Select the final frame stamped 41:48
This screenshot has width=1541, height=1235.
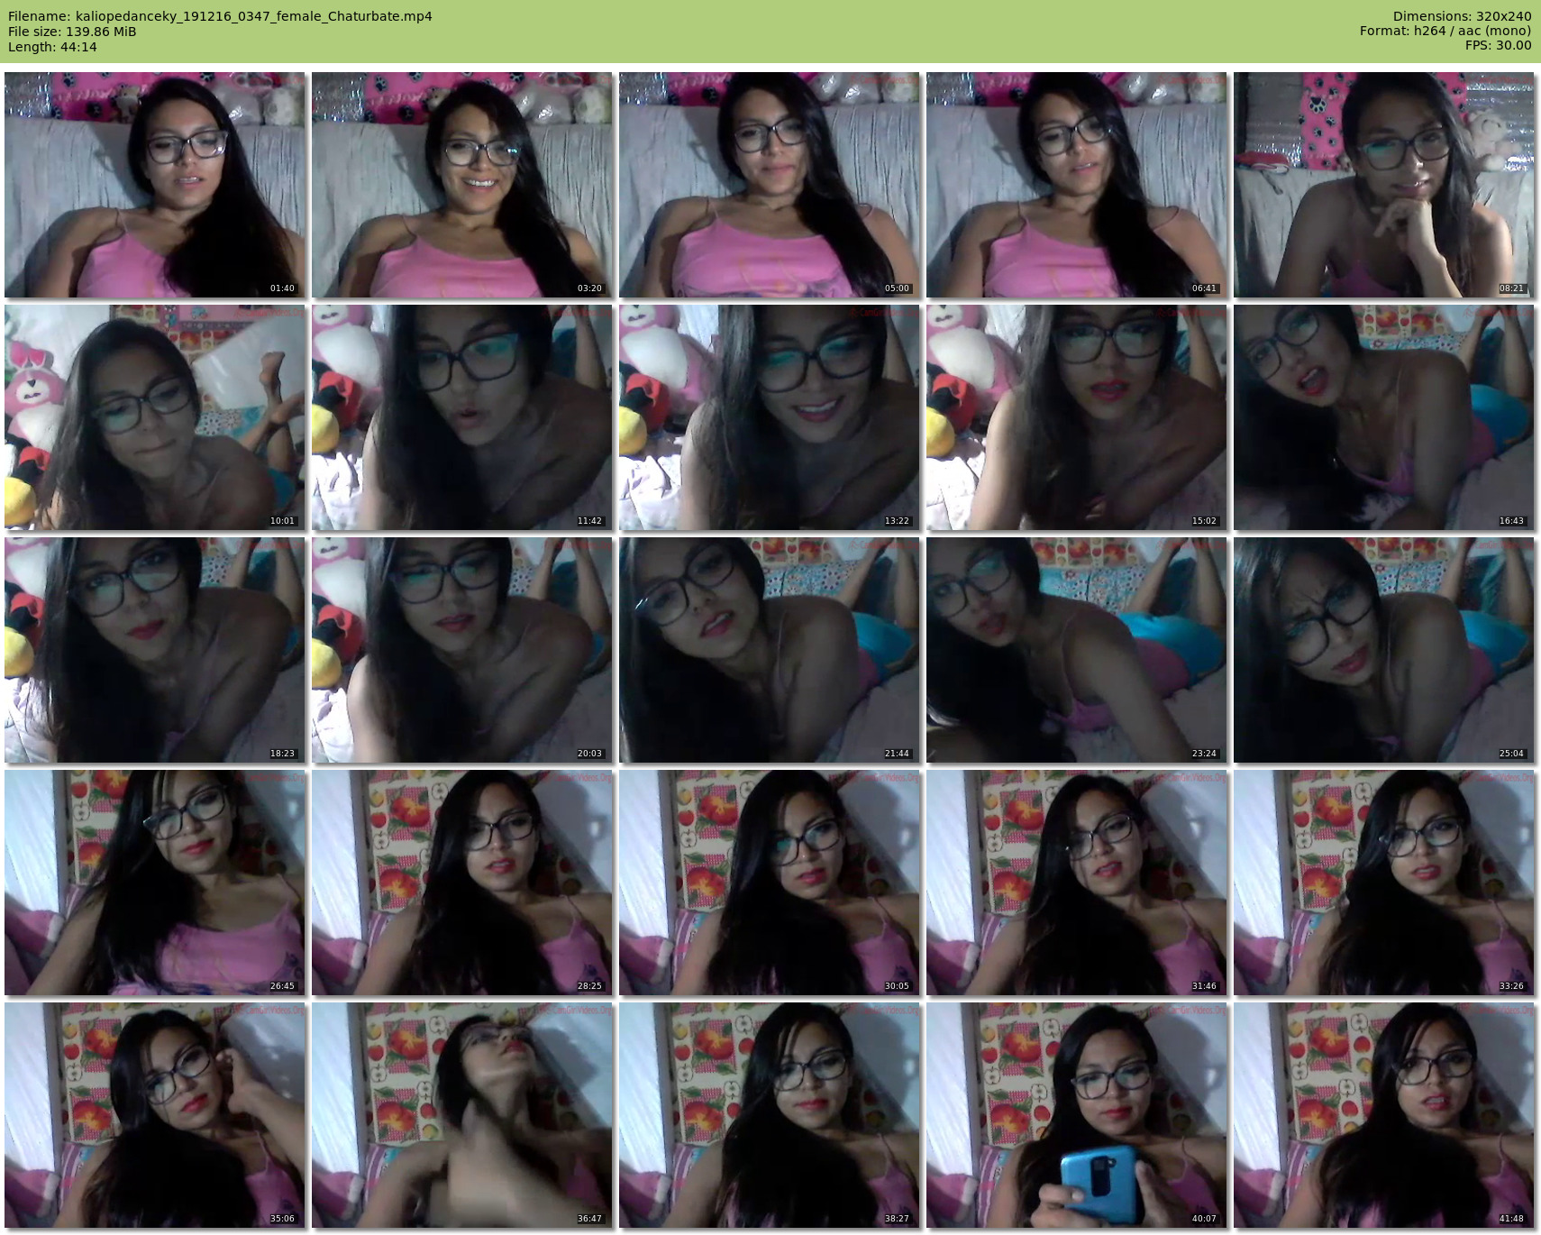(x=1384, y=1115)
